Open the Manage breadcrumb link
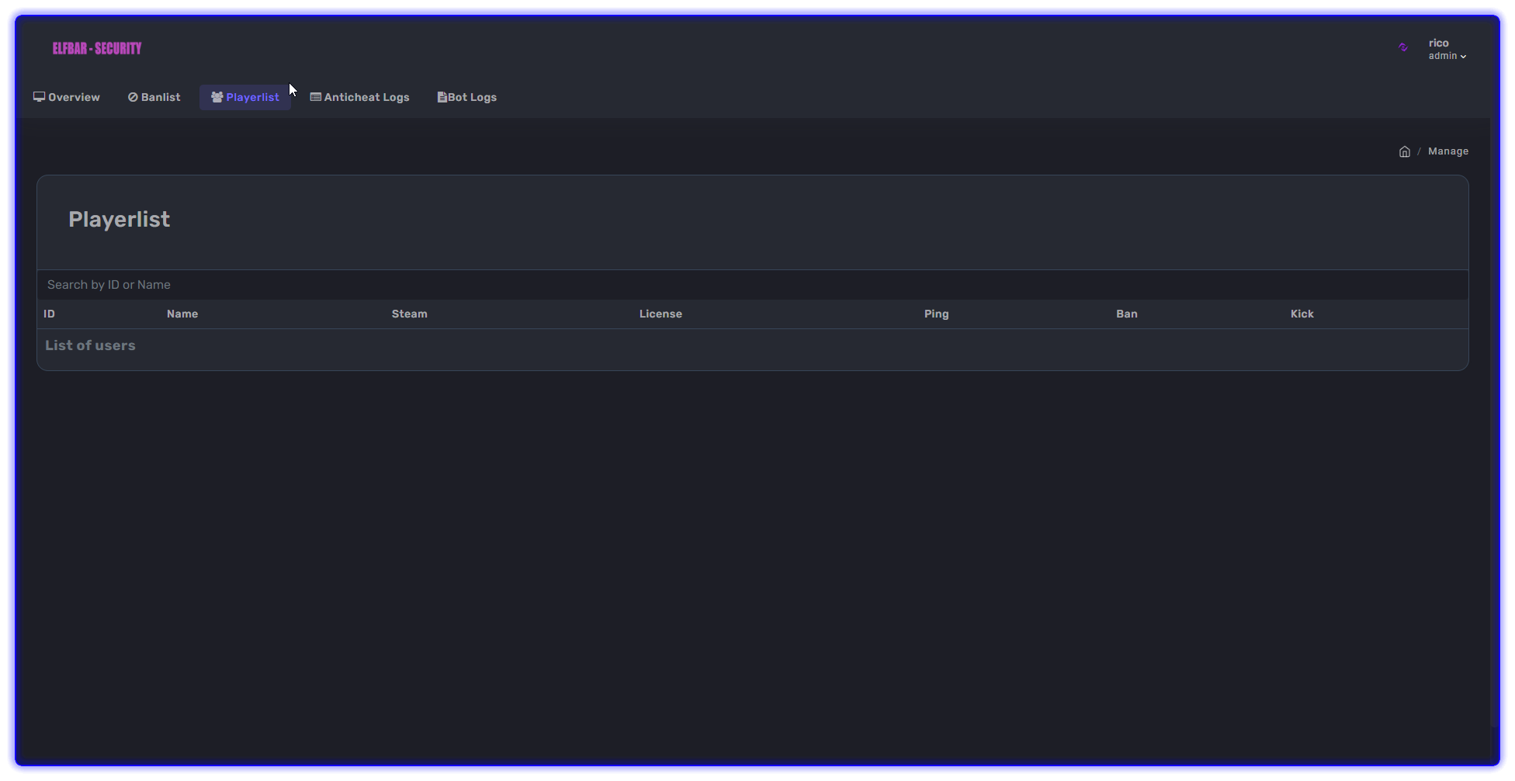 [x=1448, y=151]
